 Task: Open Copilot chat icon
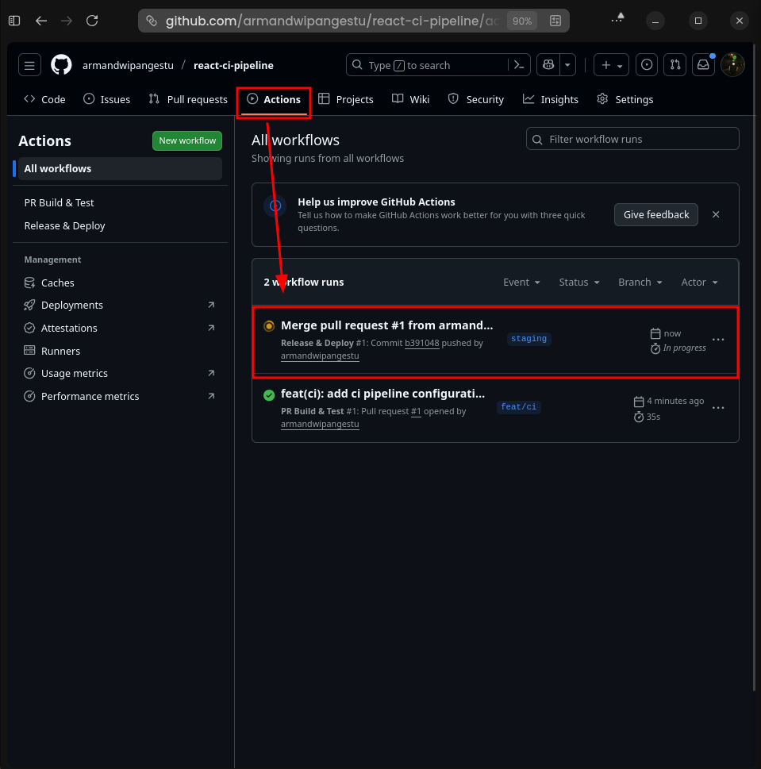(x=548, y=65)
